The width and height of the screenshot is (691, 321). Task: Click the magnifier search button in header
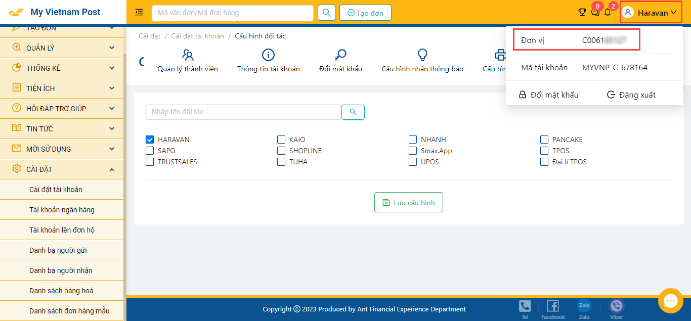(x=326, y=13)
